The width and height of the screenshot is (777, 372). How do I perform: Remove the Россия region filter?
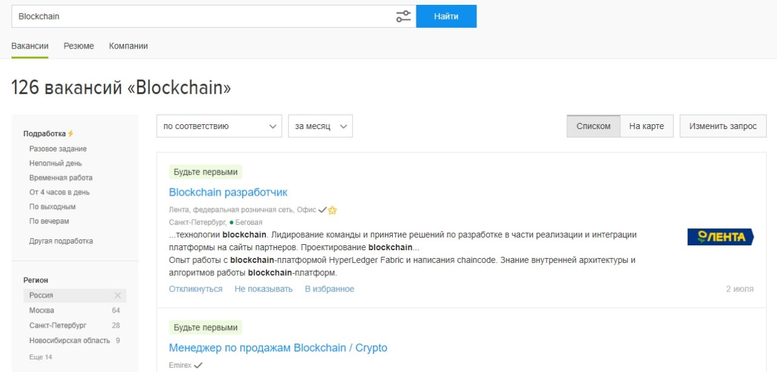click(x=118, y=296)
